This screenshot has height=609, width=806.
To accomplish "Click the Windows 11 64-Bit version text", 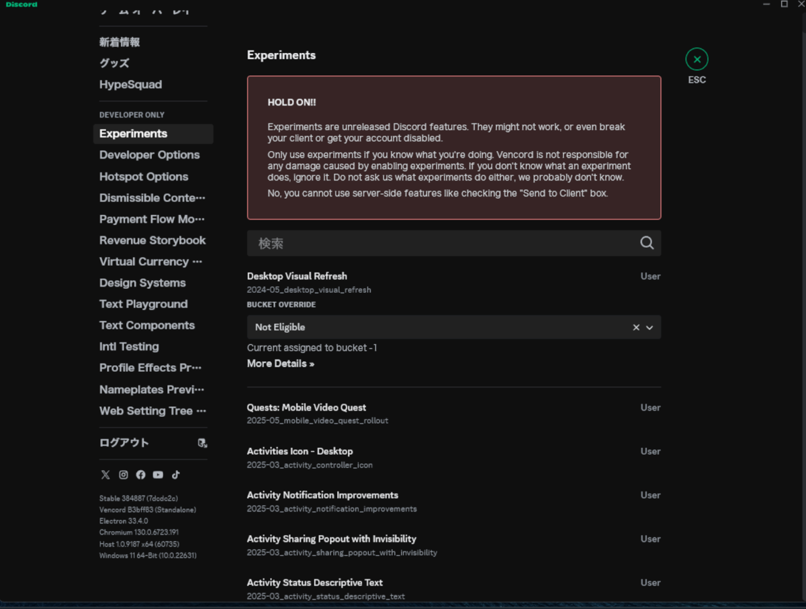I will coord(148,555).
